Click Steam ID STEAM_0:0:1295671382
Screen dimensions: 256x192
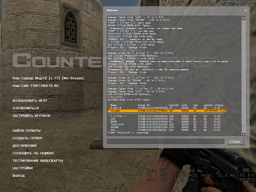pyautogui.click(x=153, y=127)
